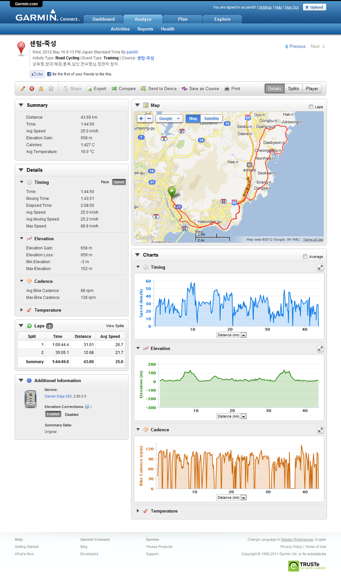Image resolution: width=341 pixels, height=583 pixels.
Task: Click the Garmin Edge 500 device thumbnail
Action: [x=31, y=399]
